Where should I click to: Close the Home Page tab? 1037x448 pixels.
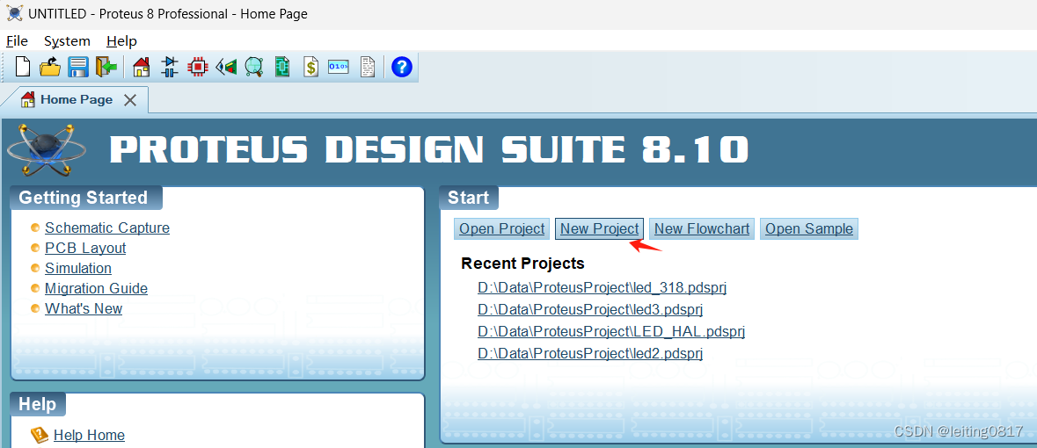coord(130,100)
